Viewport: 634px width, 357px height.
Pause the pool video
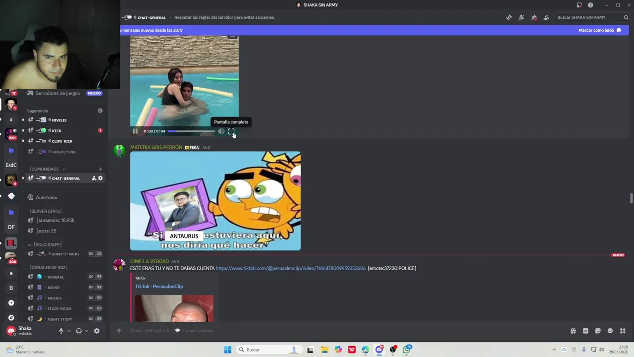pyautogui.click(x=135, y=131)
